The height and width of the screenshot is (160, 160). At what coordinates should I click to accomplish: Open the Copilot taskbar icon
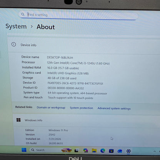[x=85, y=150]
